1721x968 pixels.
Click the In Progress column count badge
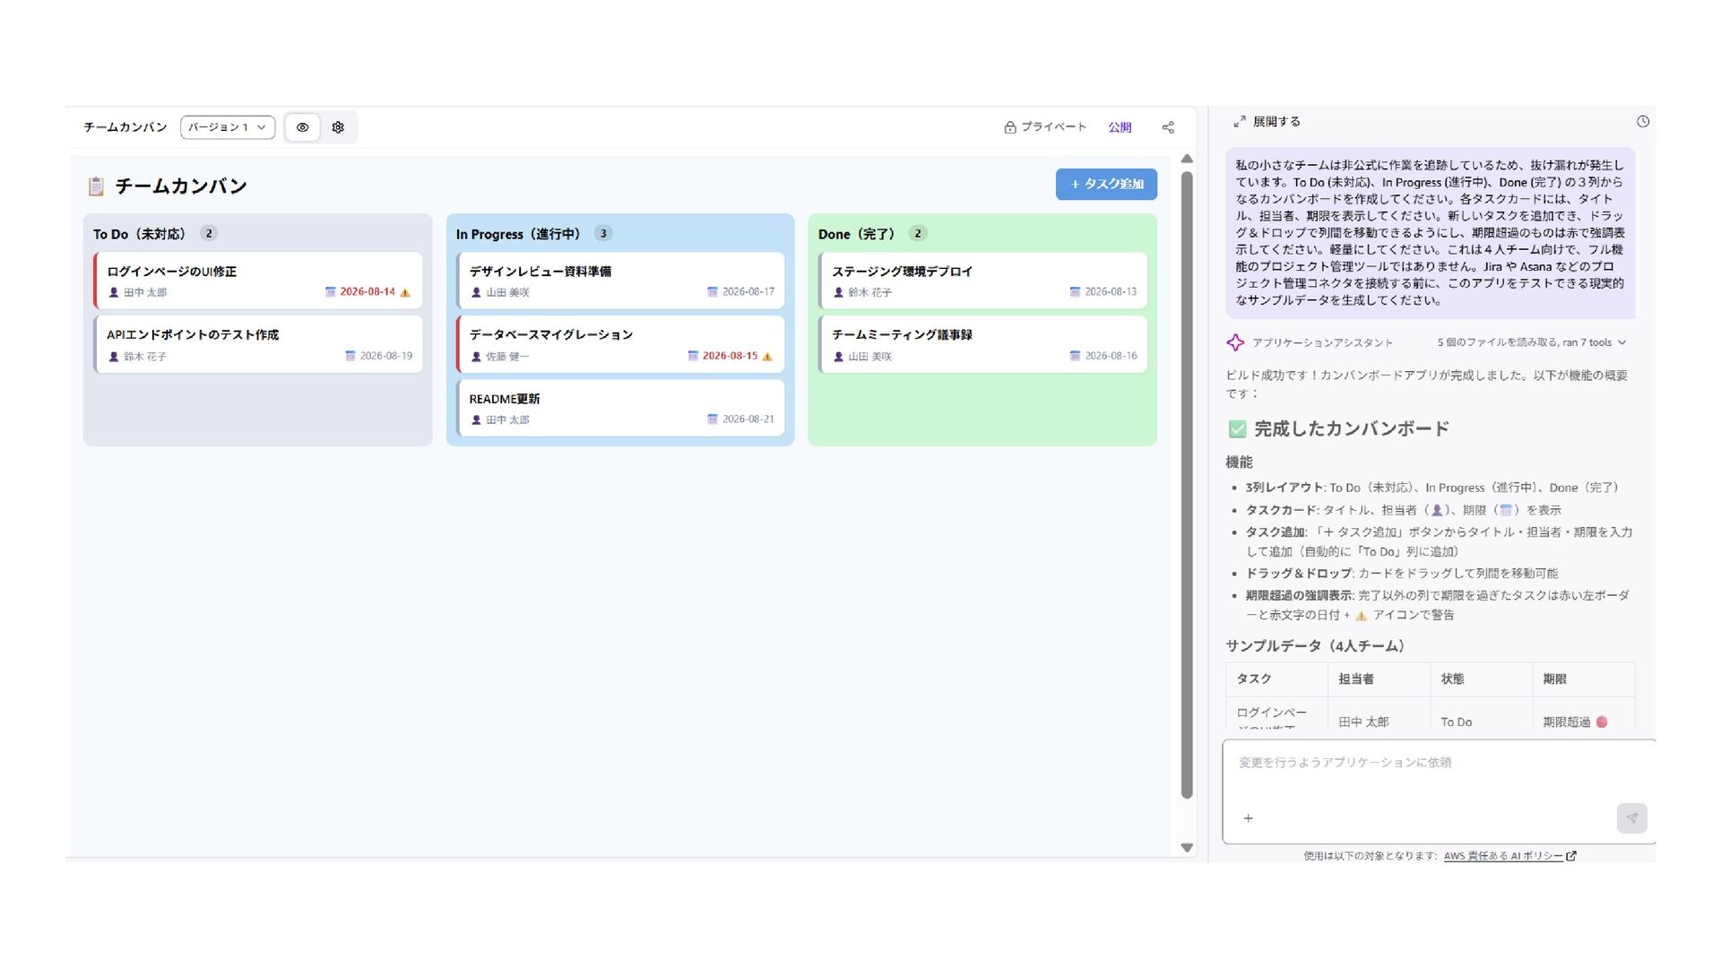tap(603, 233)
